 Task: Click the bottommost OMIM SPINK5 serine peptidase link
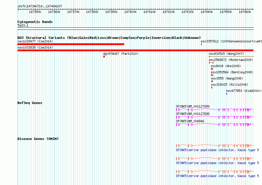[x=217, y=176]
